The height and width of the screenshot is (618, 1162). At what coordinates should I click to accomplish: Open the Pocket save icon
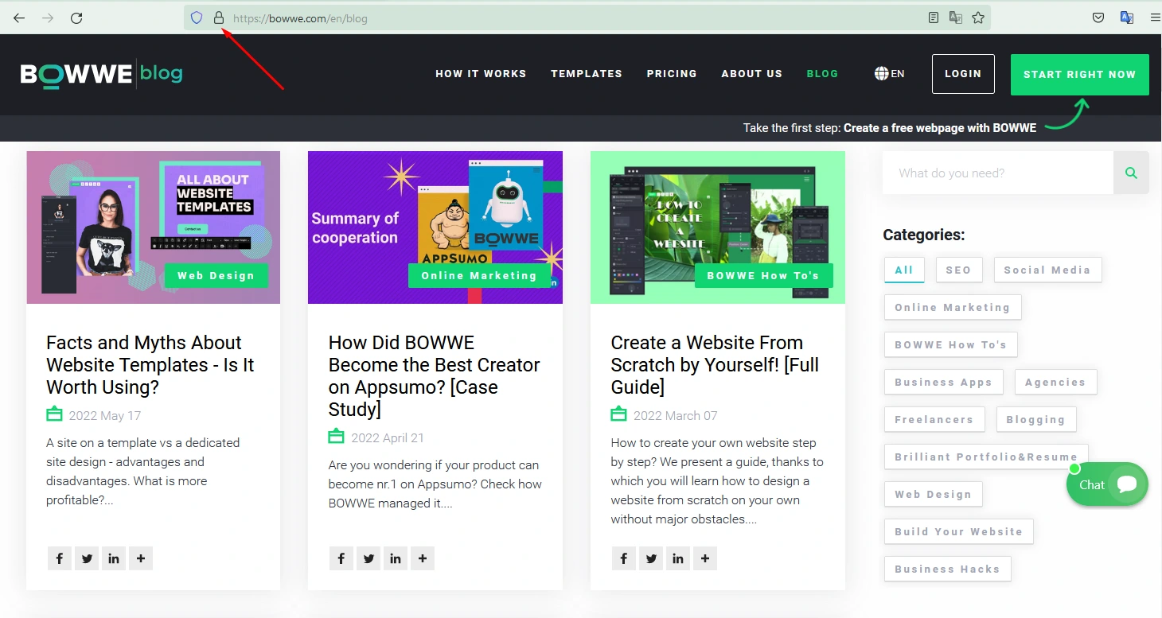pos(1098,17)
